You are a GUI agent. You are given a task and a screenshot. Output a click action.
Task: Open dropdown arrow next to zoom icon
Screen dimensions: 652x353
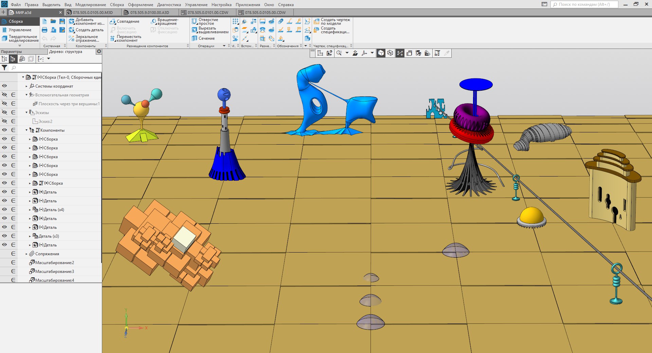347,53
